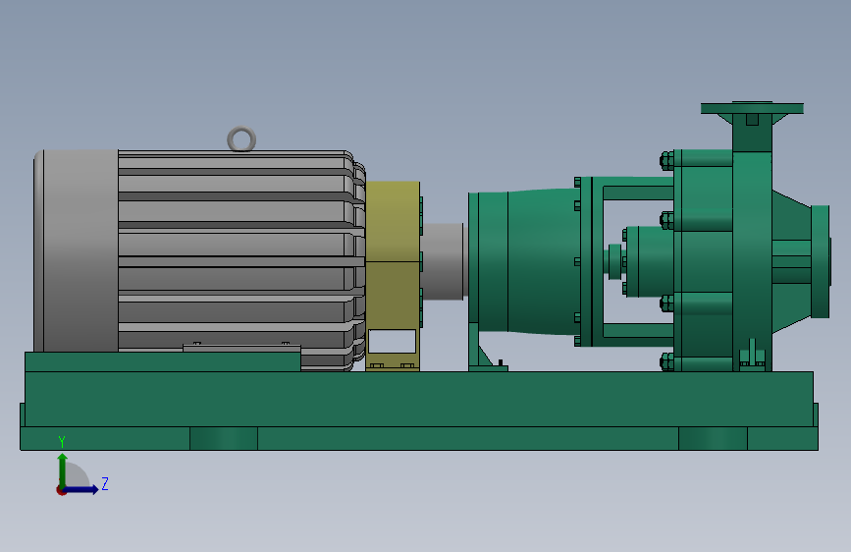Image resolution: width=851 pixels, height=552 pixels.
Task: Click the "Y" axis label
Action: click(x=62, y=442)
